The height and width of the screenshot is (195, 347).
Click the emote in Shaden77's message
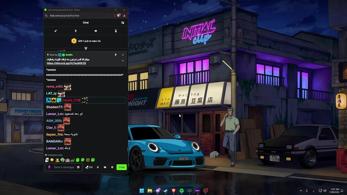click(68, 107)
